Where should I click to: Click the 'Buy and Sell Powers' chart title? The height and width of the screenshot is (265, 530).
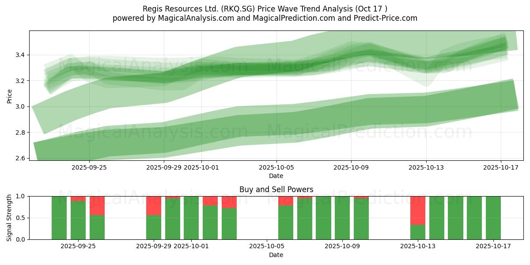[x=276, y=189]
